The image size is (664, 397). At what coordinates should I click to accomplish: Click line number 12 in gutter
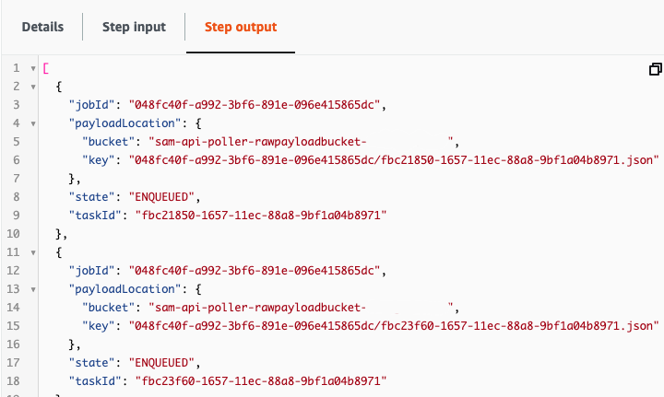[x=13, y=271]
